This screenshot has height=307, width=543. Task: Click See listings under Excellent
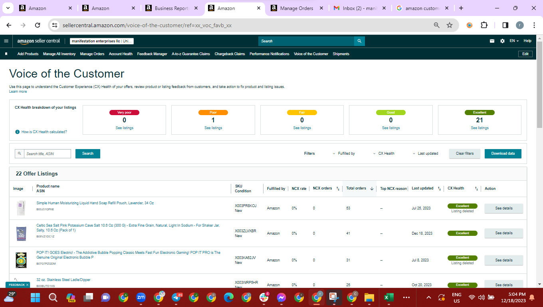click(x=480, y=128)
